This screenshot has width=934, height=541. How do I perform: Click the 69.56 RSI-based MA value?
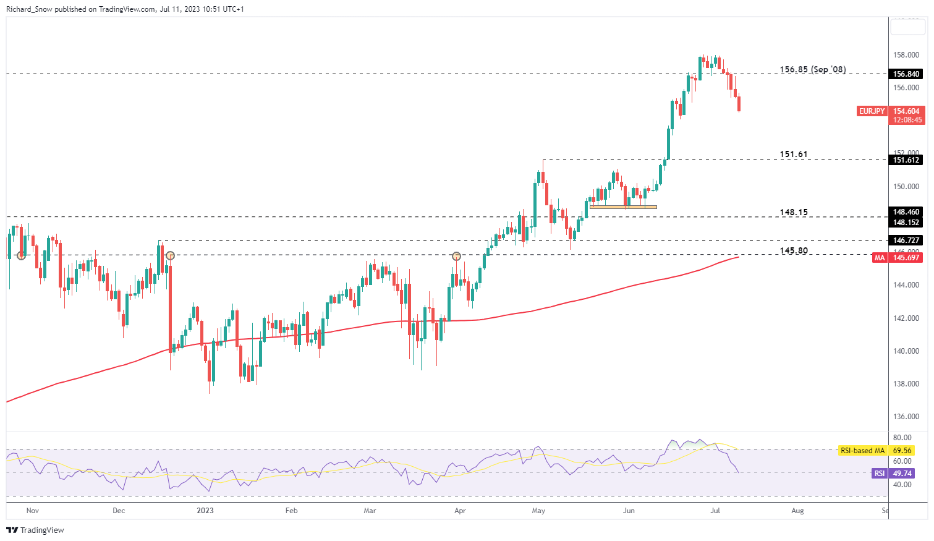click(x=902, y=451)
